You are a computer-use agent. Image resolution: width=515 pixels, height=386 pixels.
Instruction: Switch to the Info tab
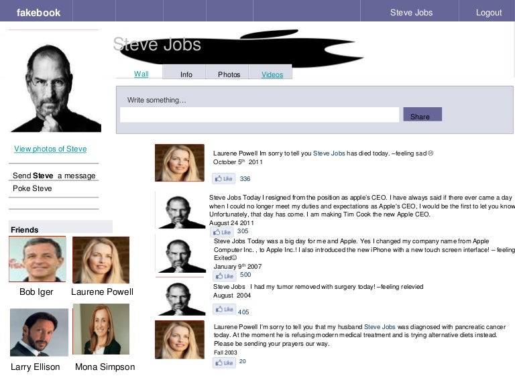[x=186, y=74]
